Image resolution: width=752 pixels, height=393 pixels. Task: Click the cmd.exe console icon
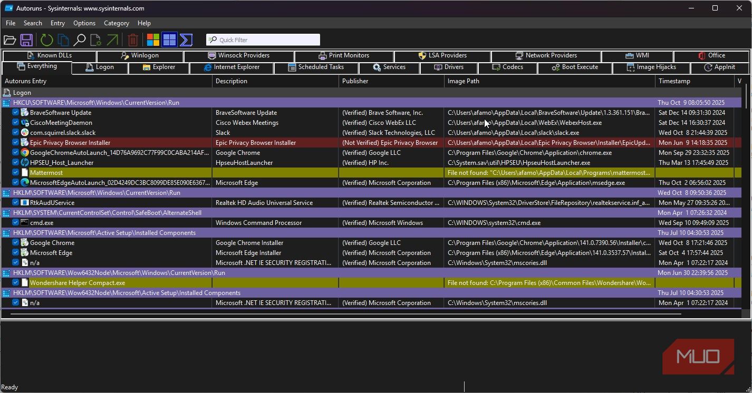24,223
